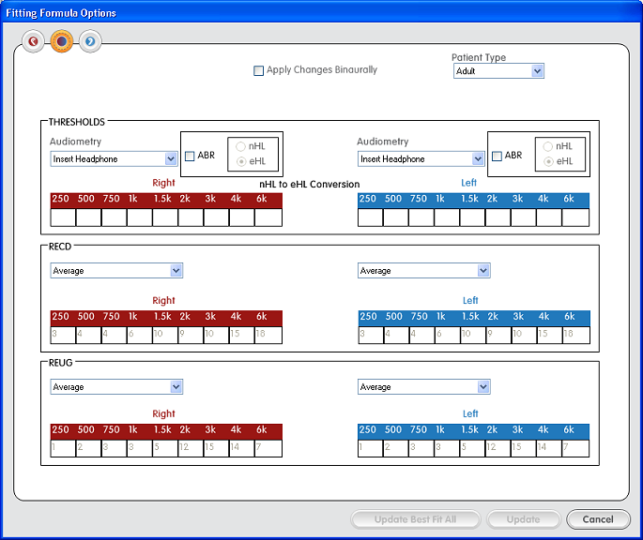Enable Apply Changes Binaurally checkbox
This screenshot has width=643, height=540.
[x=258, y=70]
